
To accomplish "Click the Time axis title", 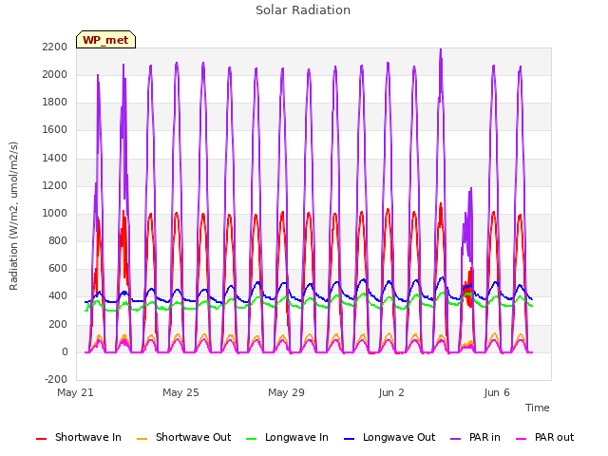I will tap(538, 408).
